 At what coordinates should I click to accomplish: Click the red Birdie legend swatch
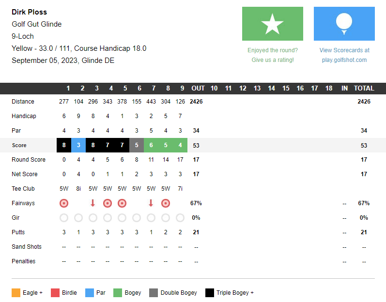55,293
